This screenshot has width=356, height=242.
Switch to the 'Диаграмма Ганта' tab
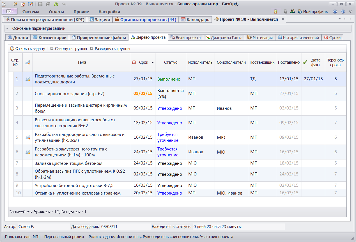(x=224, y=38)
